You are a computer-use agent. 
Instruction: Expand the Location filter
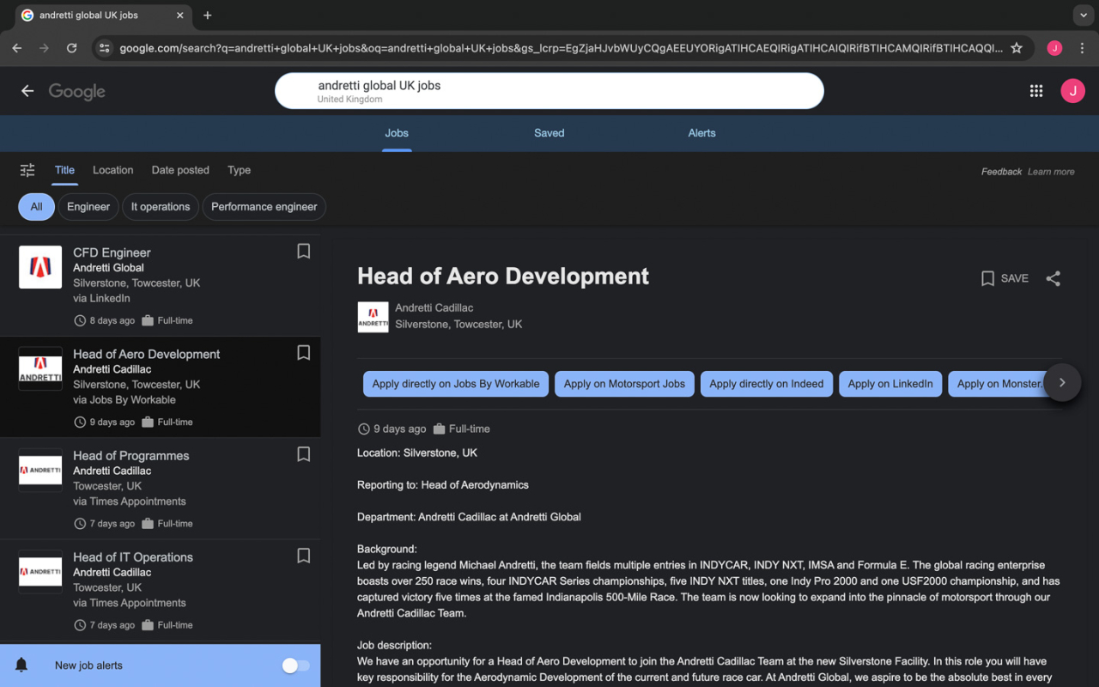pos(113,170)
